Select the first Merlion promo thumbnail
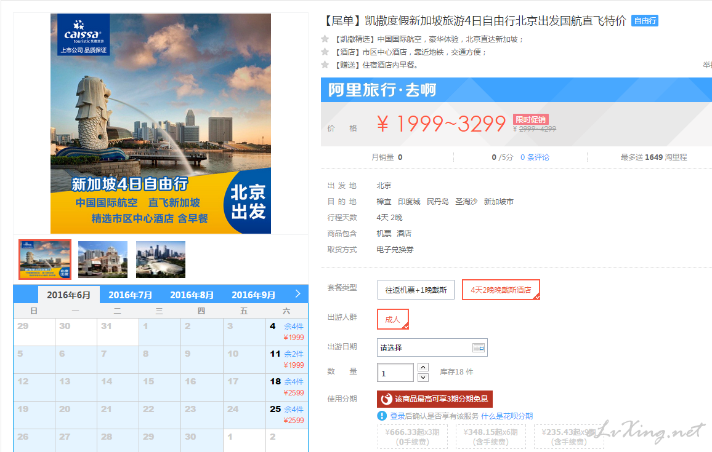The width and height of the screenshot is (712, 452). [45, 260]
